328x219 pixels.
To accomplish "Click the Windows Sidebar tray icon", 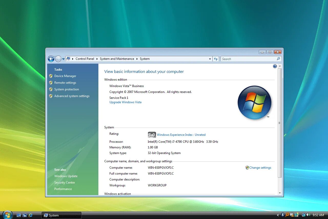I will click(x=296, y=215).
